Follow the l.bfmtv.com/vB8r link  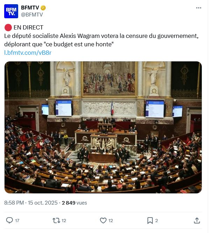click(28, 53)
